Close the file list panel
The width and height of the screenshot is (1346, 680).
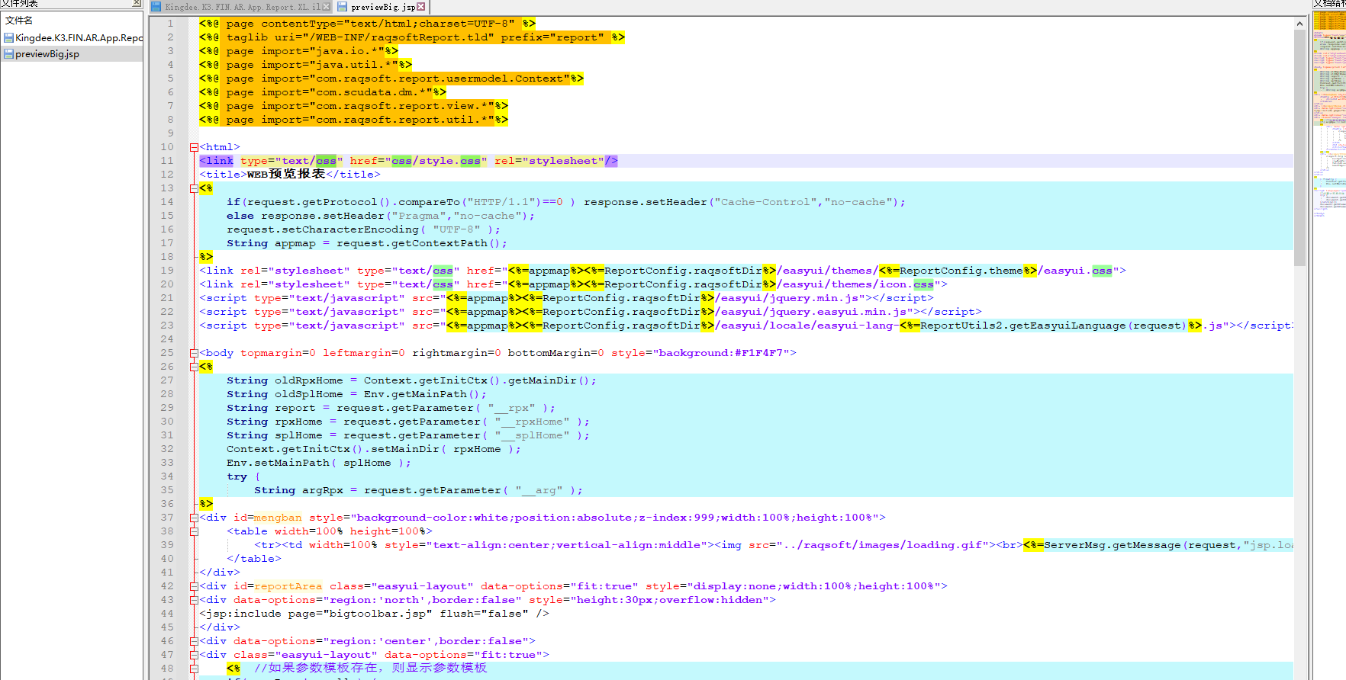(x=137, y=3)
